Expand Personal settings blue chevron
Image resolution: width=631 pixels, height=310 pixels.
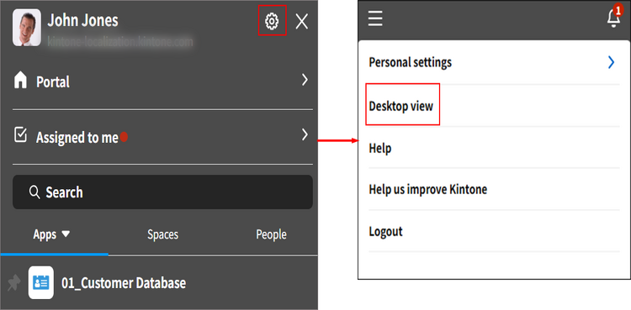tap(612, 62)
